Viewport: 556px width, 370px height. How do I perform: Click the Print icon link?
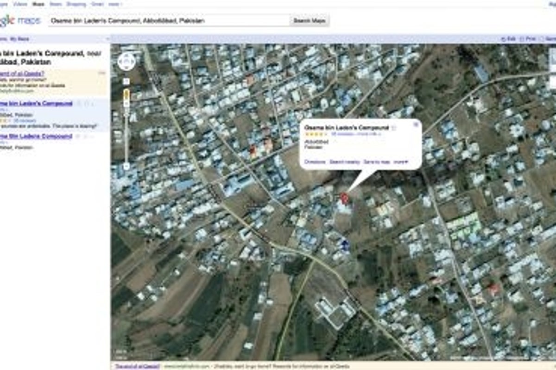528,39
